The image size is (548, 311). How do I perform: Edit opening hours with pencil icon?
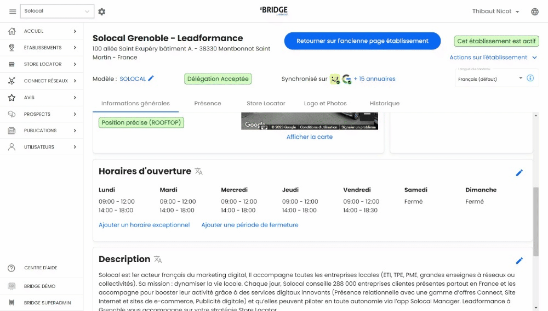click(x=520, y=172)
